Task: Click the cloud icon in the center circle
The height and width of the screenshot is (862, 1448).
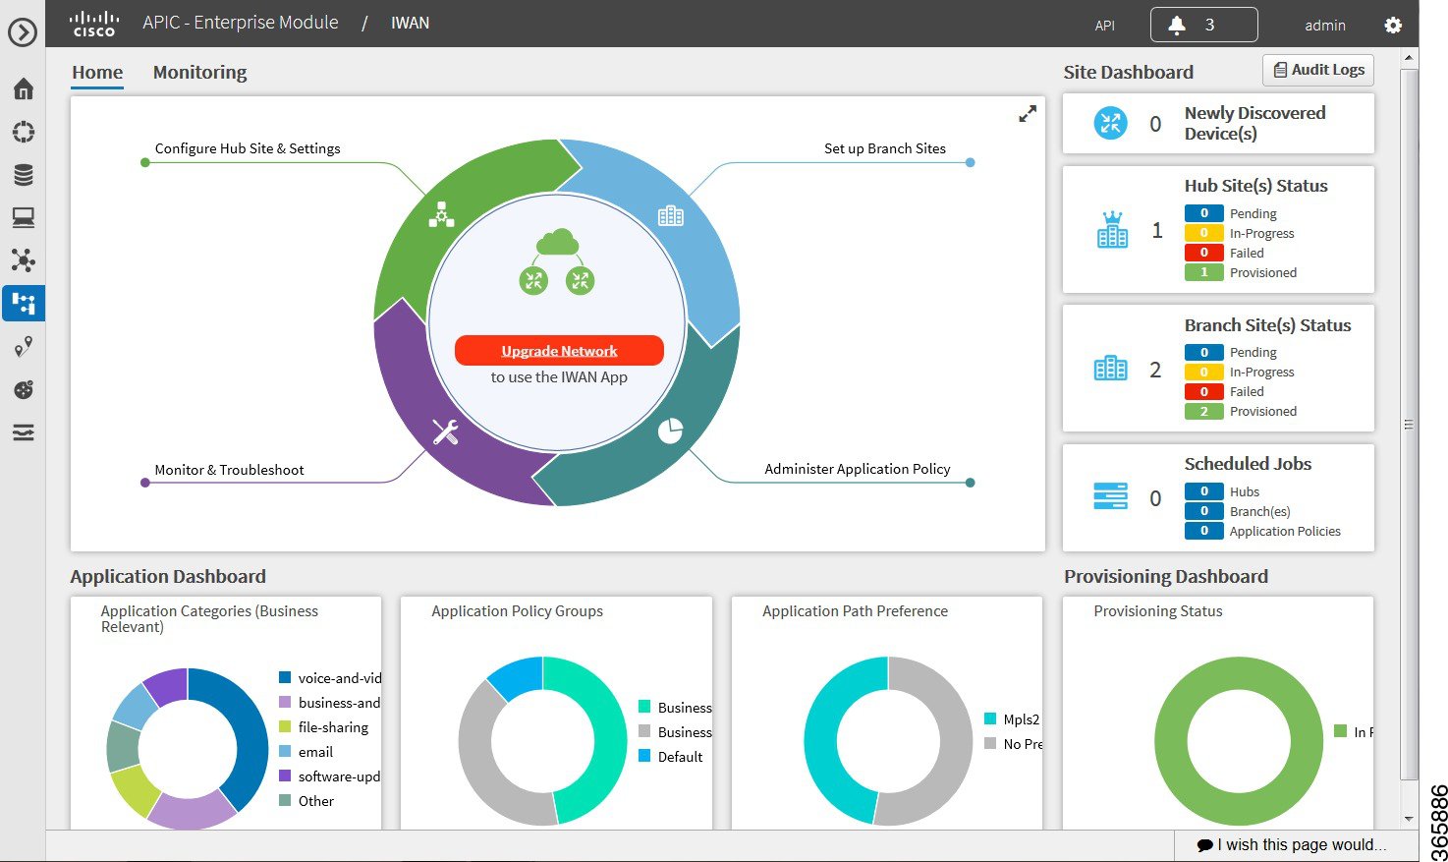Action: (558, 242)
